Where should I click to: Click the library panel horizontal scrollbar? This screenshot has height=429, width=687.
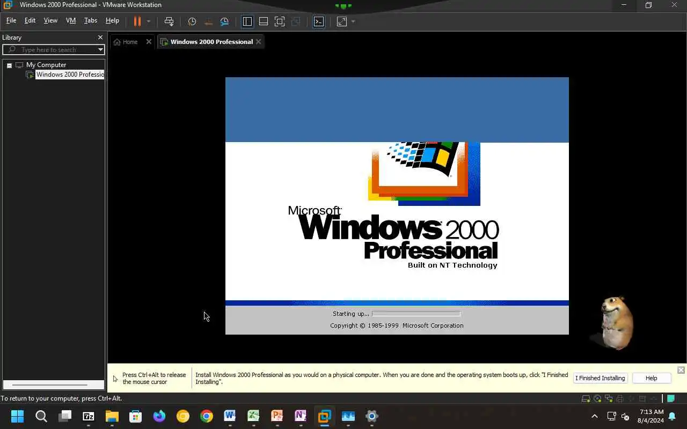[x=49, y=384]
